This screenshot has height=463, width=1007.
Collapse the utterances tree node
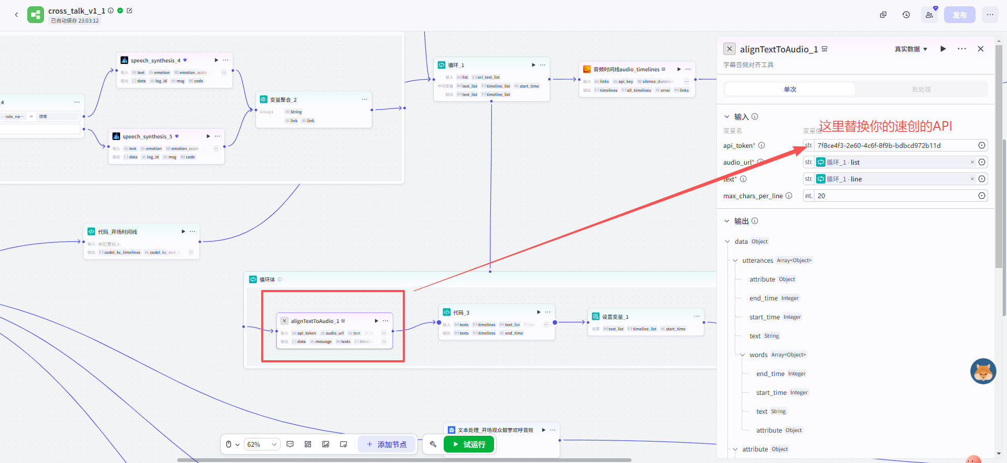[735, 261]
